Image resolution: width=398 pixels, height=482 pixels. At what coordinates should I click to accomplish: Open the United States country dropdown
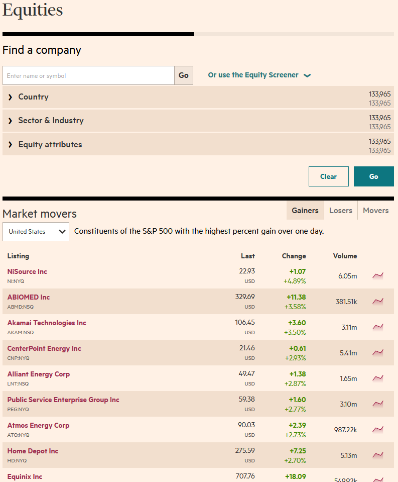point(36,232)
